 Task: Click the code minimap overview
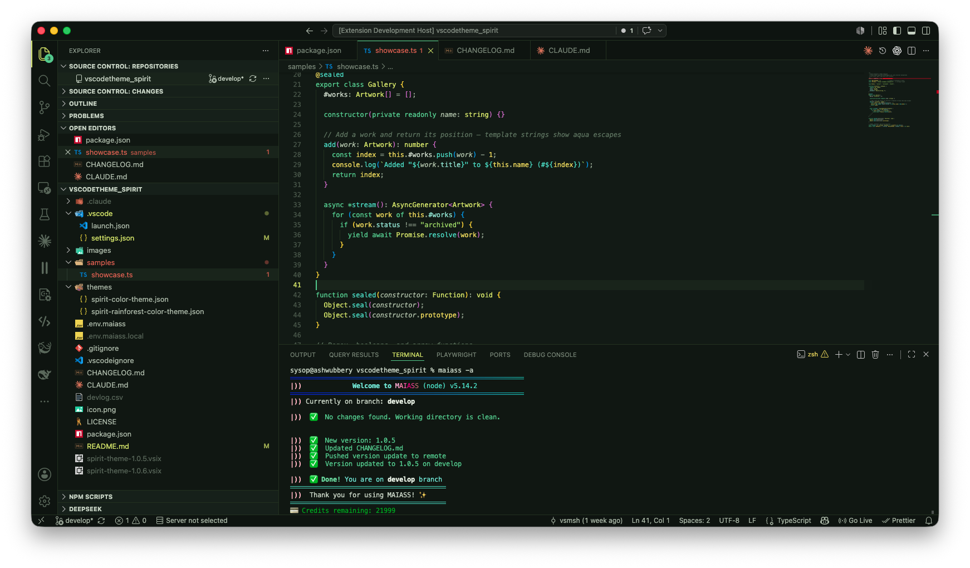pos(898,100)
